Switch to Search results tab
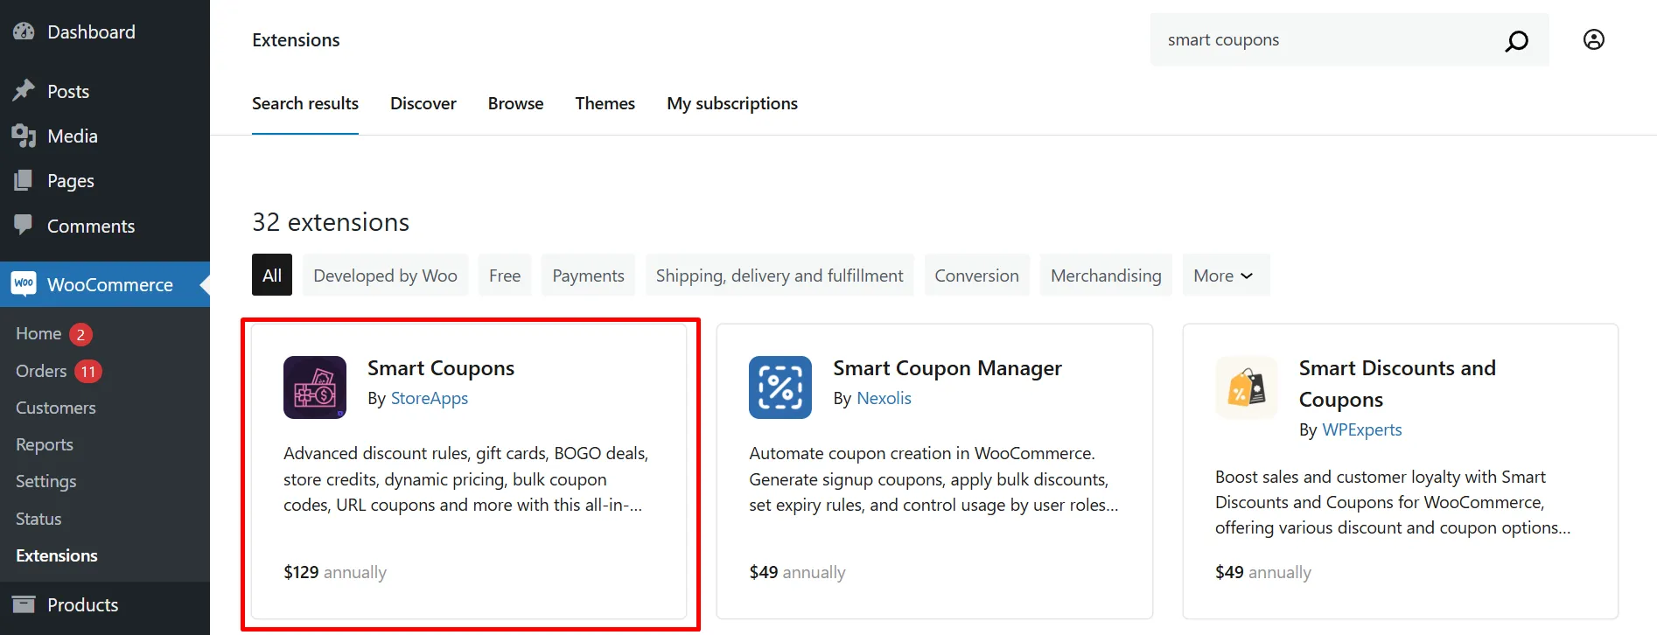Image resolution: width=1657 pixels, height=635 pixels. point(305,103)
